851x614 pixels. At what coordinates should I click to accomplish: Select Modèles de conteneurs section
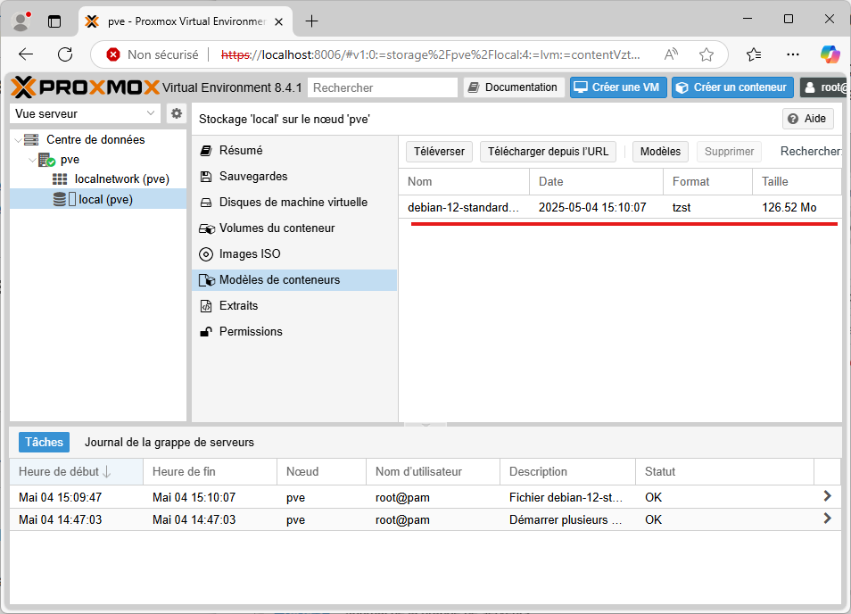(x=294, y=280)
